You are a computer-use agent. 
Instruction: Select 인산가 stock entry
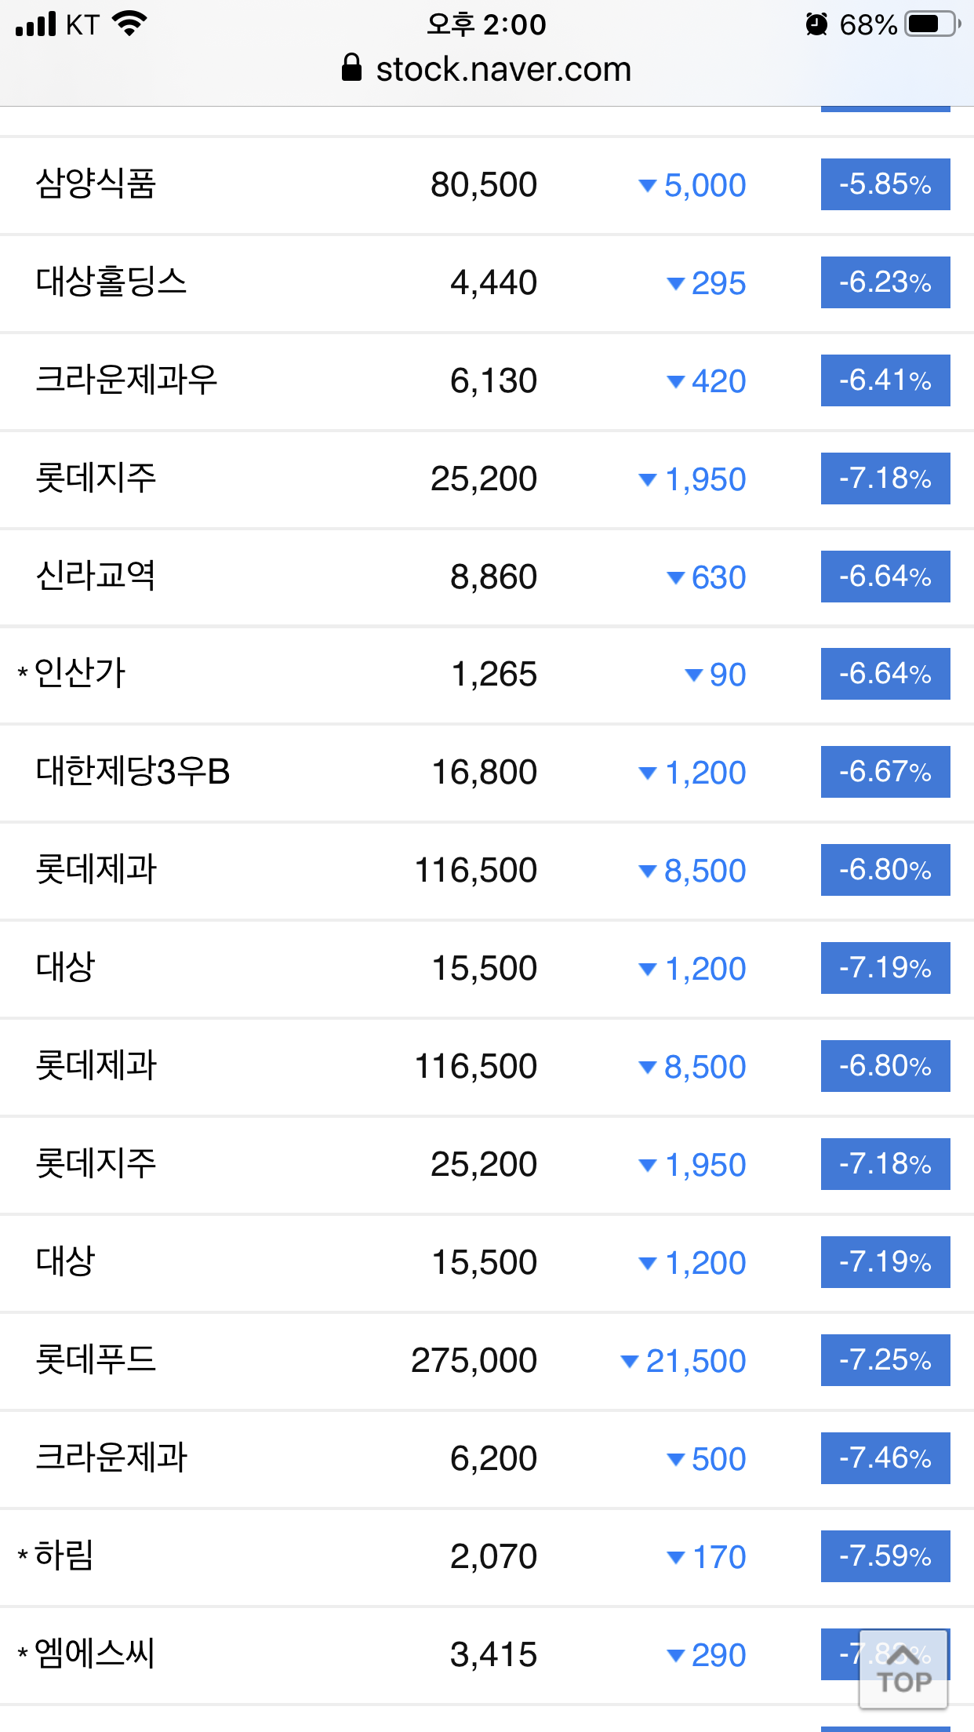[80, 674]
